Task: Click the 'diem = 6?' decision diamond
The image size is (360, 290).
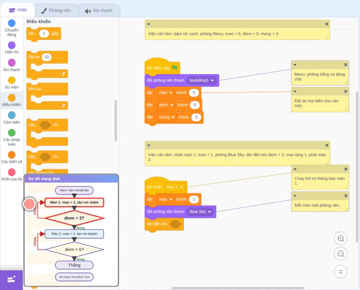Action: click(74, 249)
